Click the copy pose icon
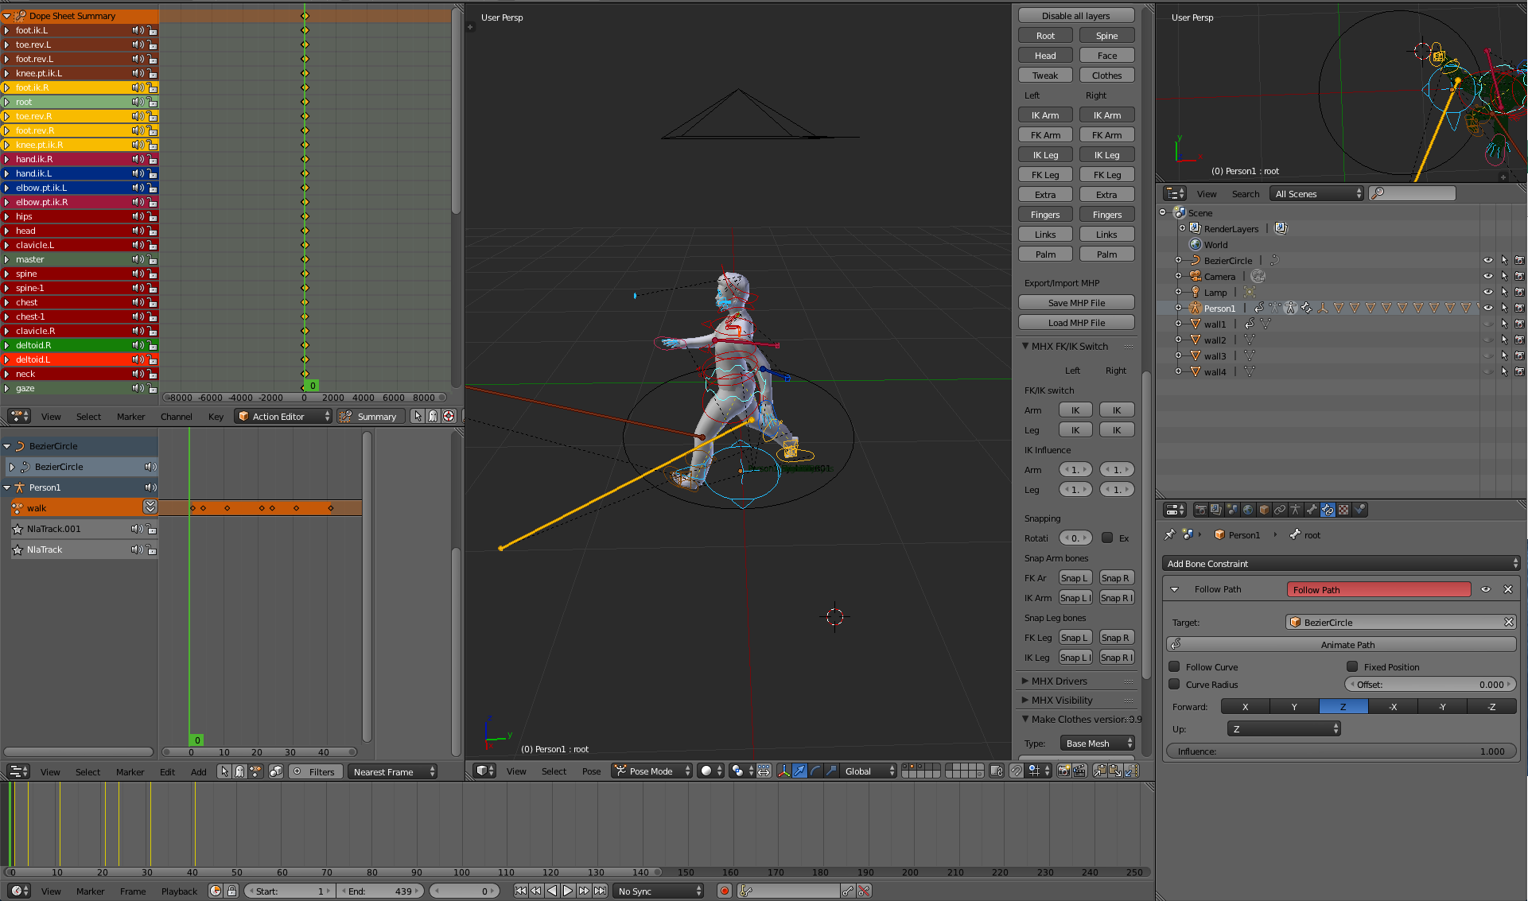Viewport: 1528px width, 901px height. pyautogui.click(x=1099, y=771)
